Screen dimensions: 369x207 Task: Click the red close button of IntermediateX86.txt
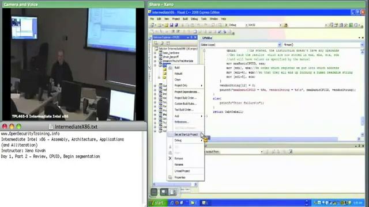point(5,126)
